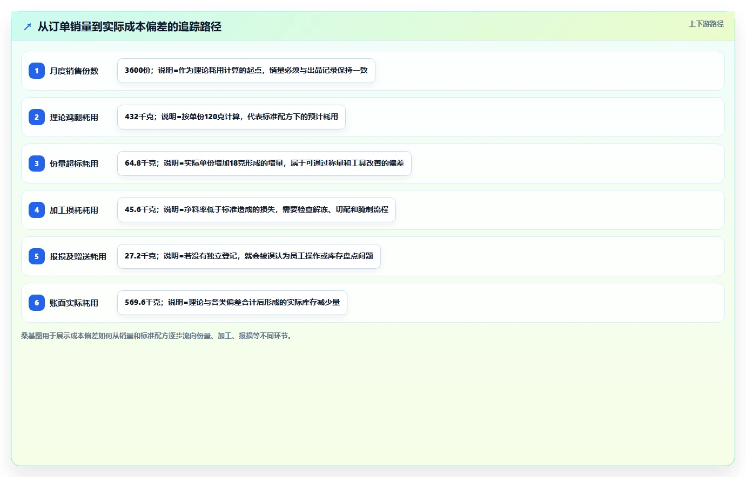The image size is (746, 477).
Task: Click the arrow icon beside the title
Action: click(28, 26)
